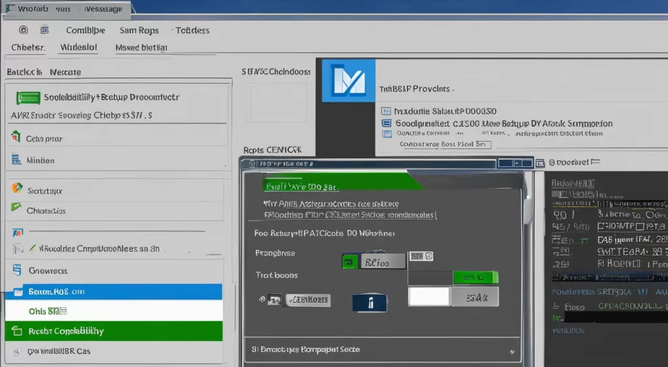Select the green Rcsbr Conpletiitiiy row
668x367 pixels.
point(114,330)
